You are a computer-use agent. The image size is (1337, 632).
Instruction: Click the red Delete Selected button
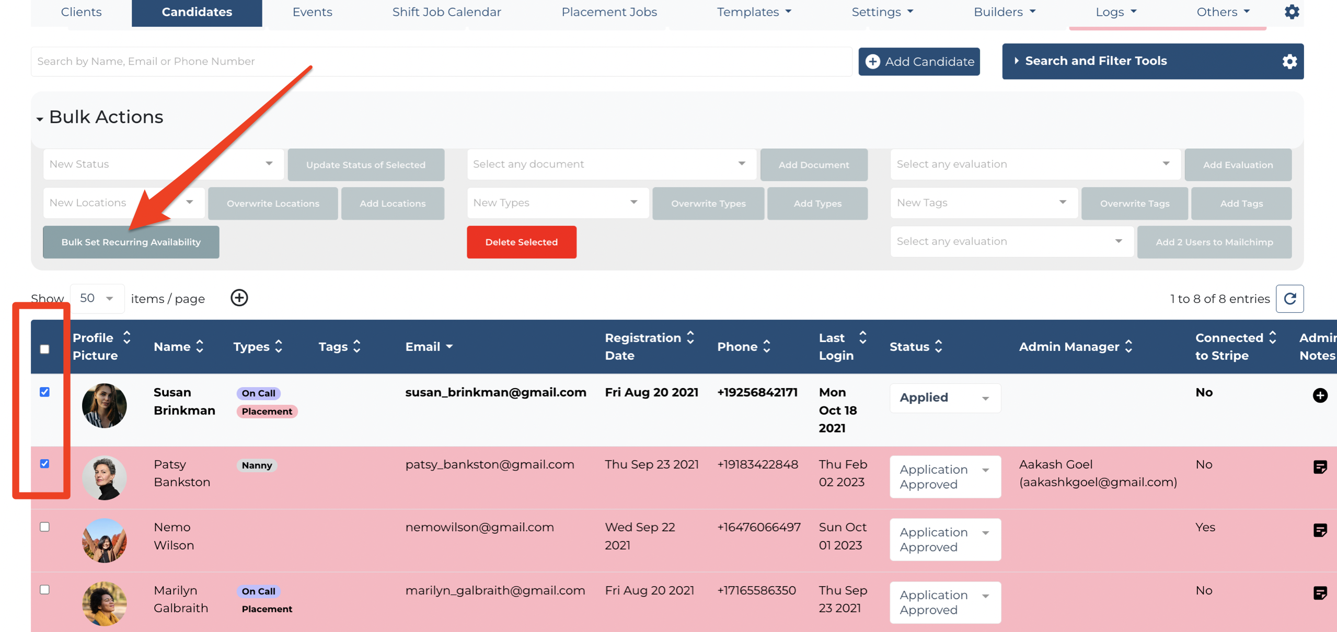pos(521,242)
